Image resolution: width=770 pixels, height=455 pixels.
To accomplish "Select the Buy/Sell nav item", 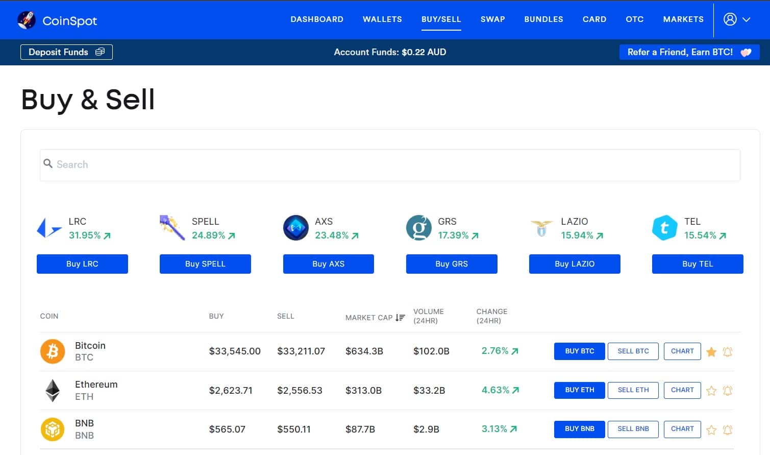I will coord(441,19).
